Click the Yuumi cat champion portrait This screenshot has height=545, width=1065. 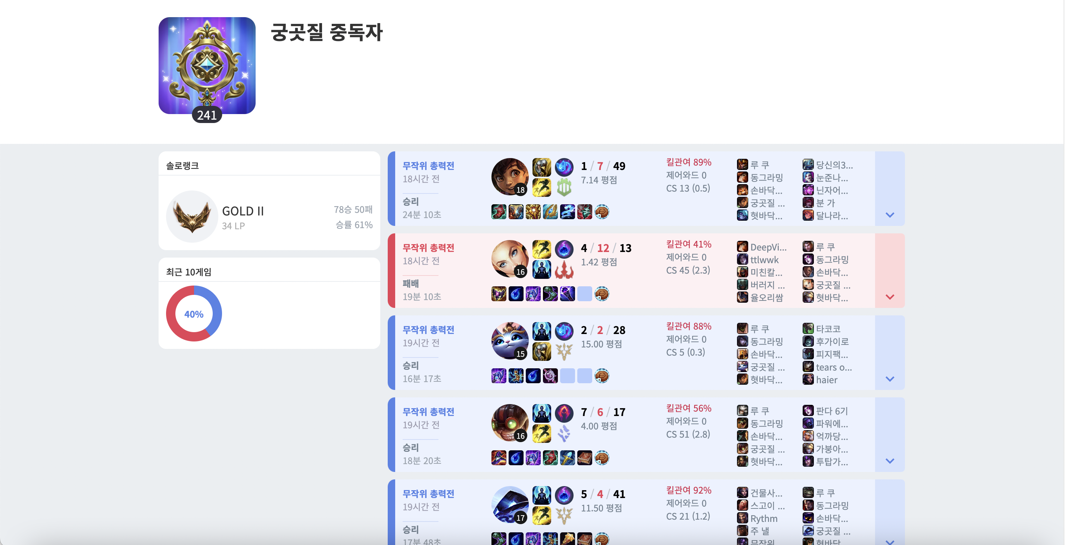(x=510, y=341)
